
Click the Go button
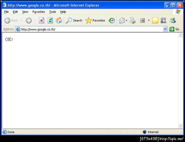pos(175,29)
